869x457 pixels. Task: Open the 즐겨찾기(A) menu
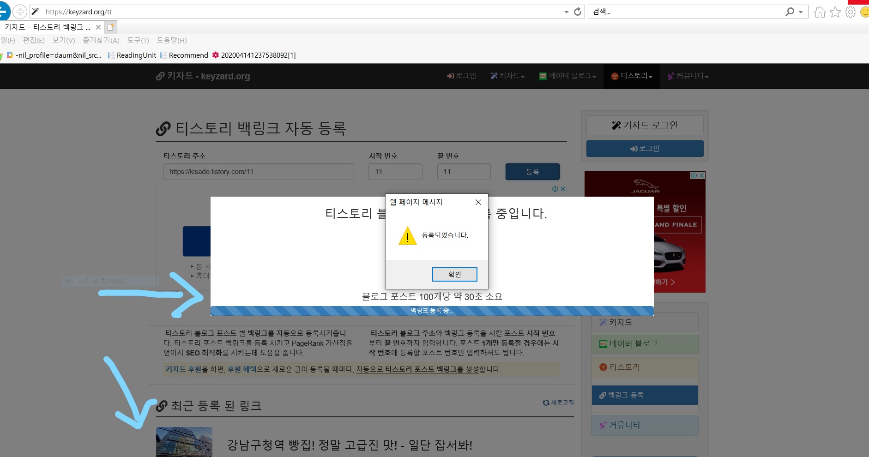coord(101,40)
